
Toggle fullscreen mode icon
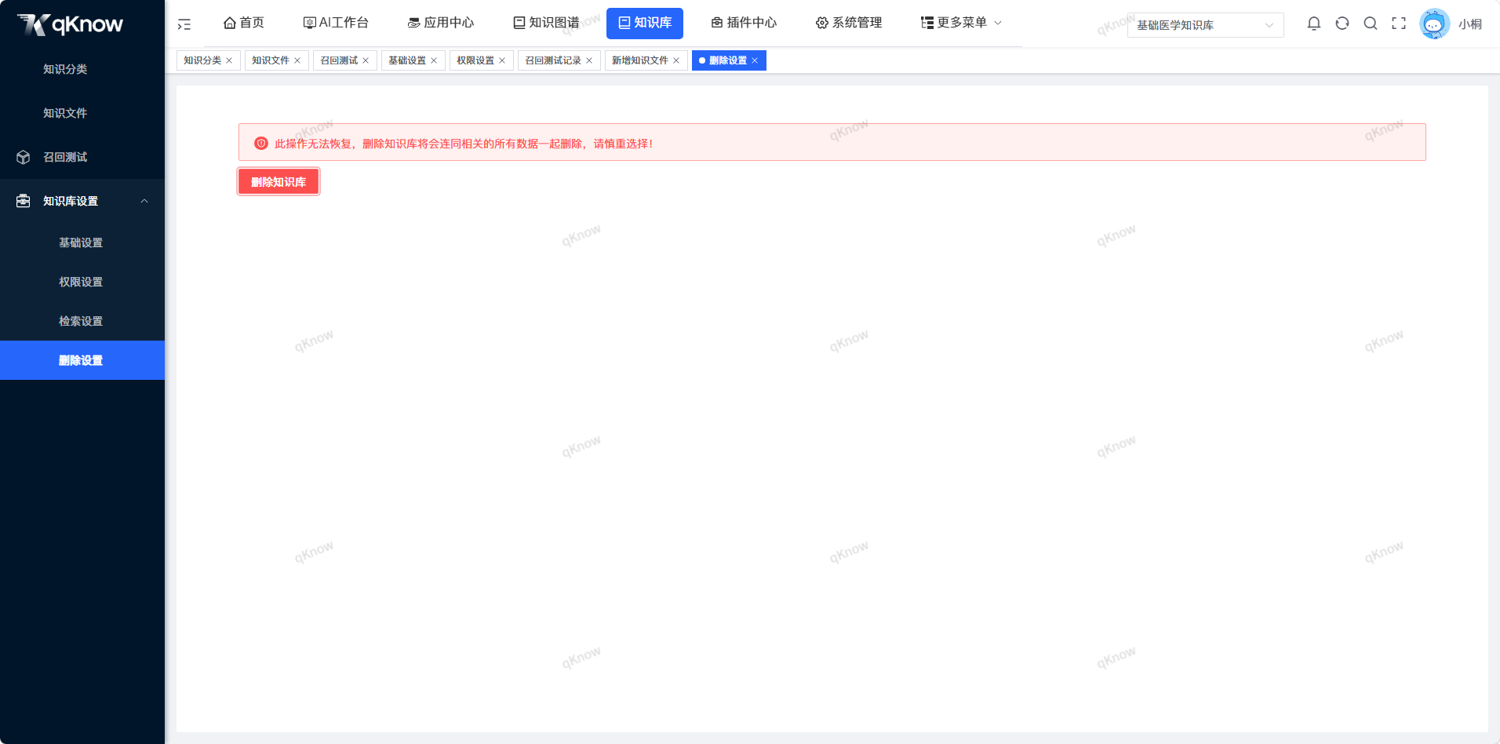pyautogui.click(x=1399, y=24)
